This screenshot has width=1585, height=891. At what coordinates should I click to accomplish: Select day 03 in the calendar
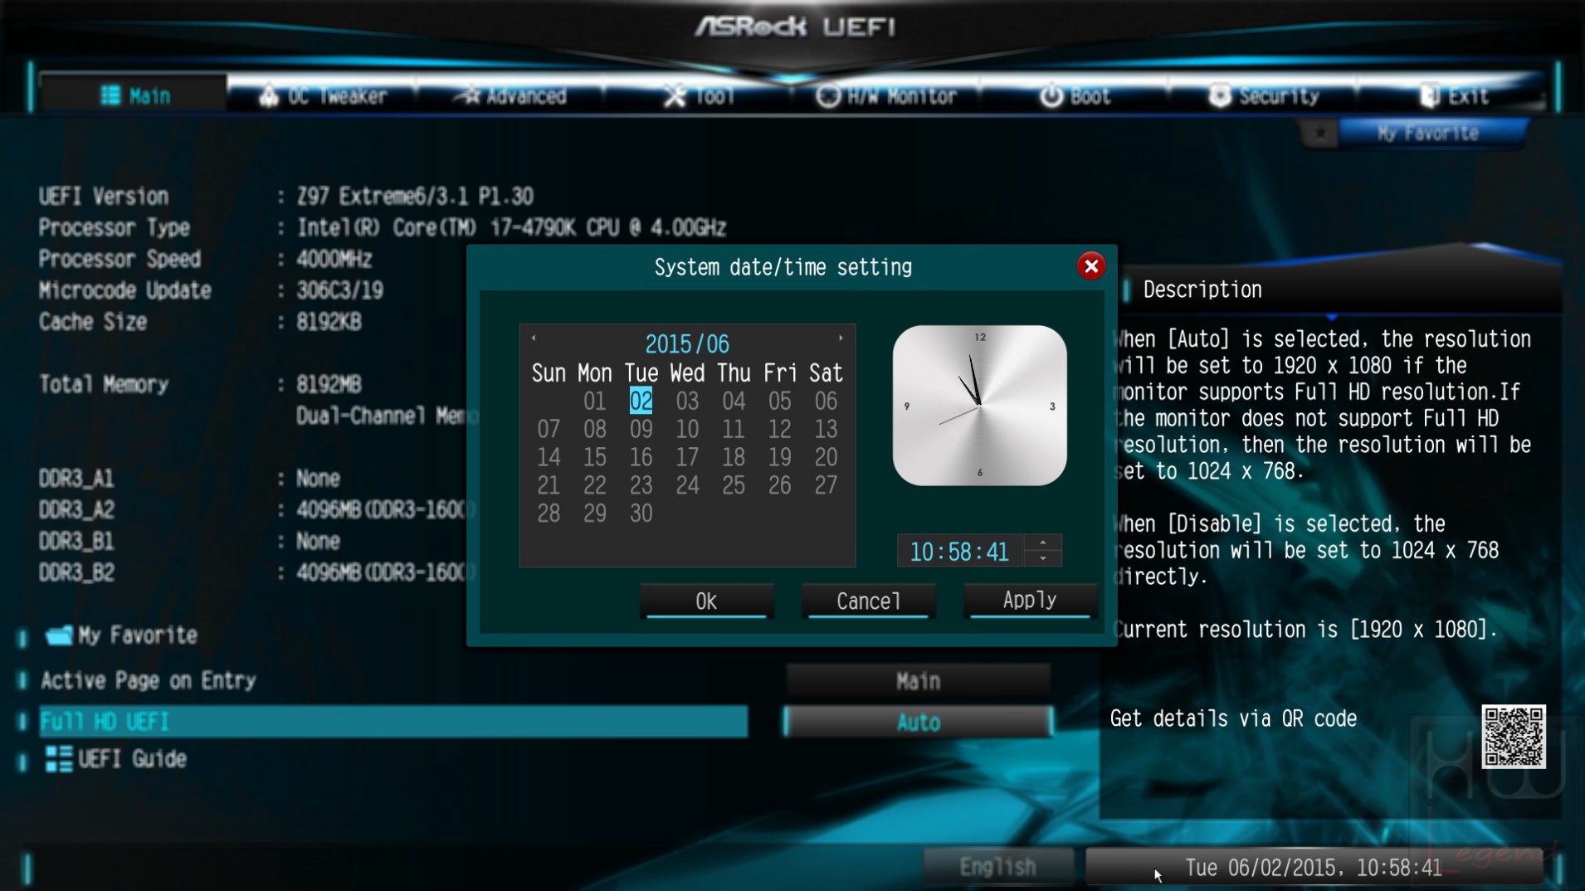pyautogui.click(x=687, y=402)
